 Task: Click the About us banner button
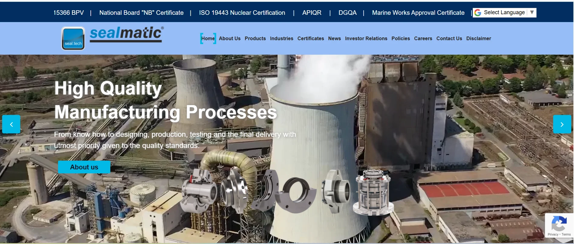tap(84, 167)
